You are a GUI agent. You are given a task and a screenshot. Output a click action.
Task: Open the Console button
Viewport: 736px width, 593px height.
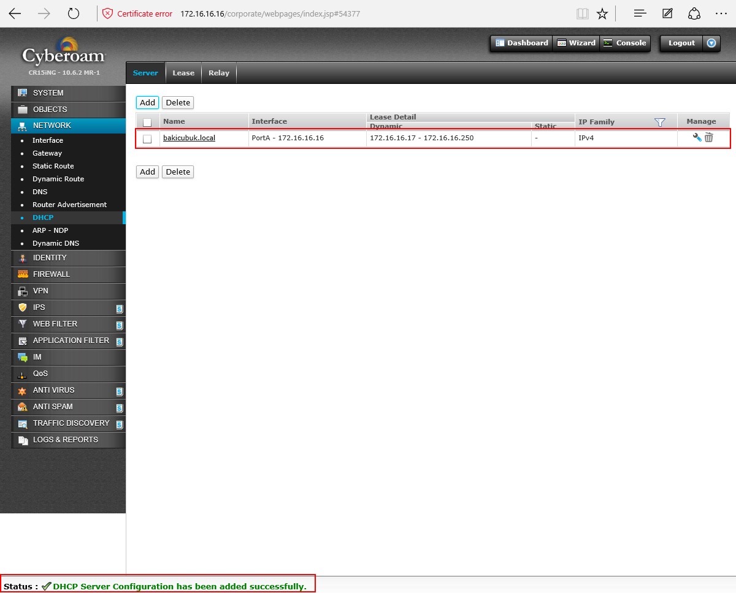(624, 43)
